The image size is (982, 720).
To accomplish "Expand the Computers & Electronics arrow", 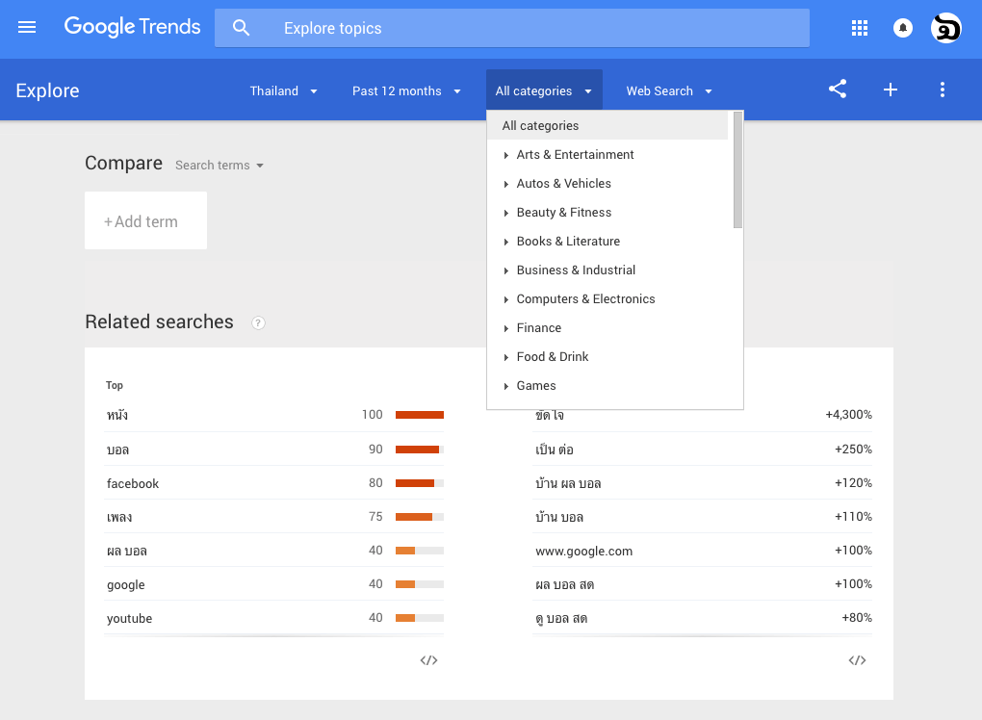I will click(506, 300).
